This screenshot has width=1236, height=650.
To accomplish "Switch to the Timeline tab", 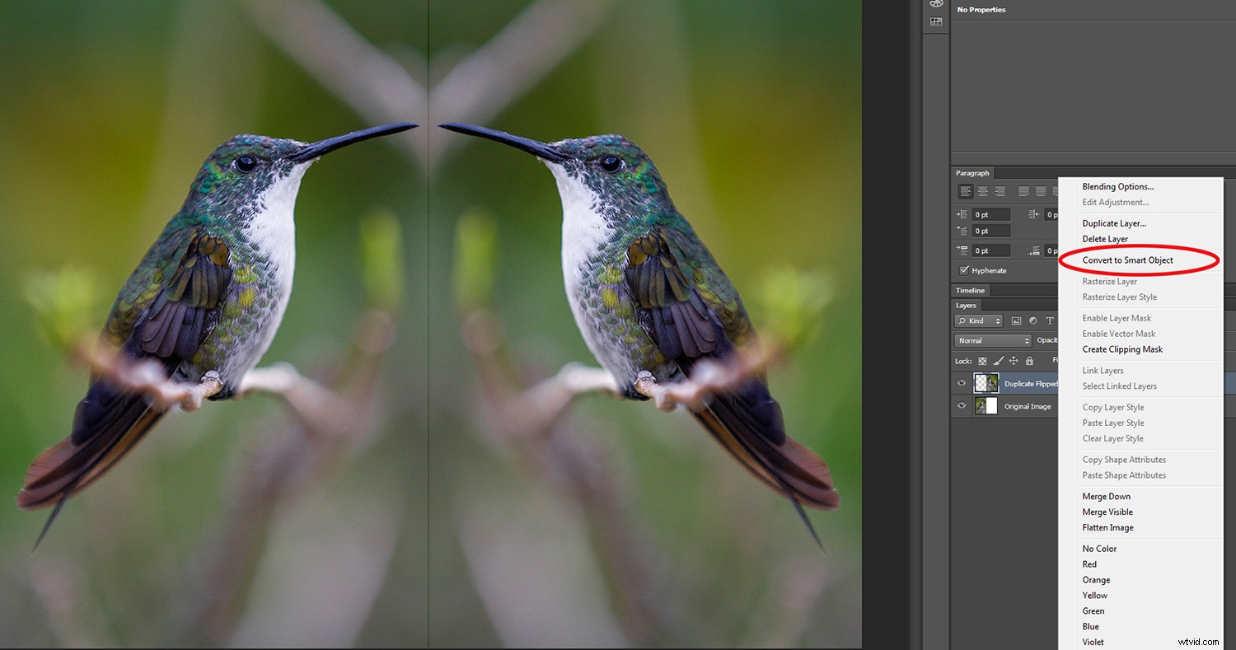I will pyautogui.click(x=970, y=290).
